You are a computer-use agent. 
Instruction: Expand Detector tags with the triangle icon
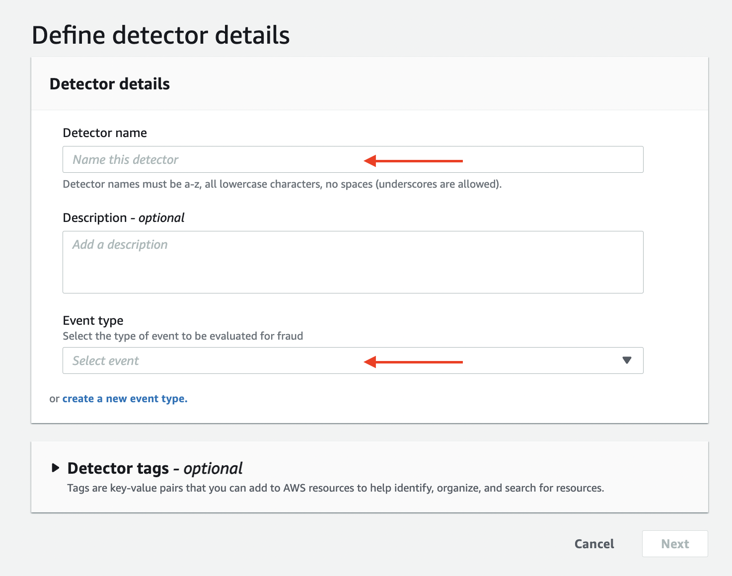pos(56,468)
